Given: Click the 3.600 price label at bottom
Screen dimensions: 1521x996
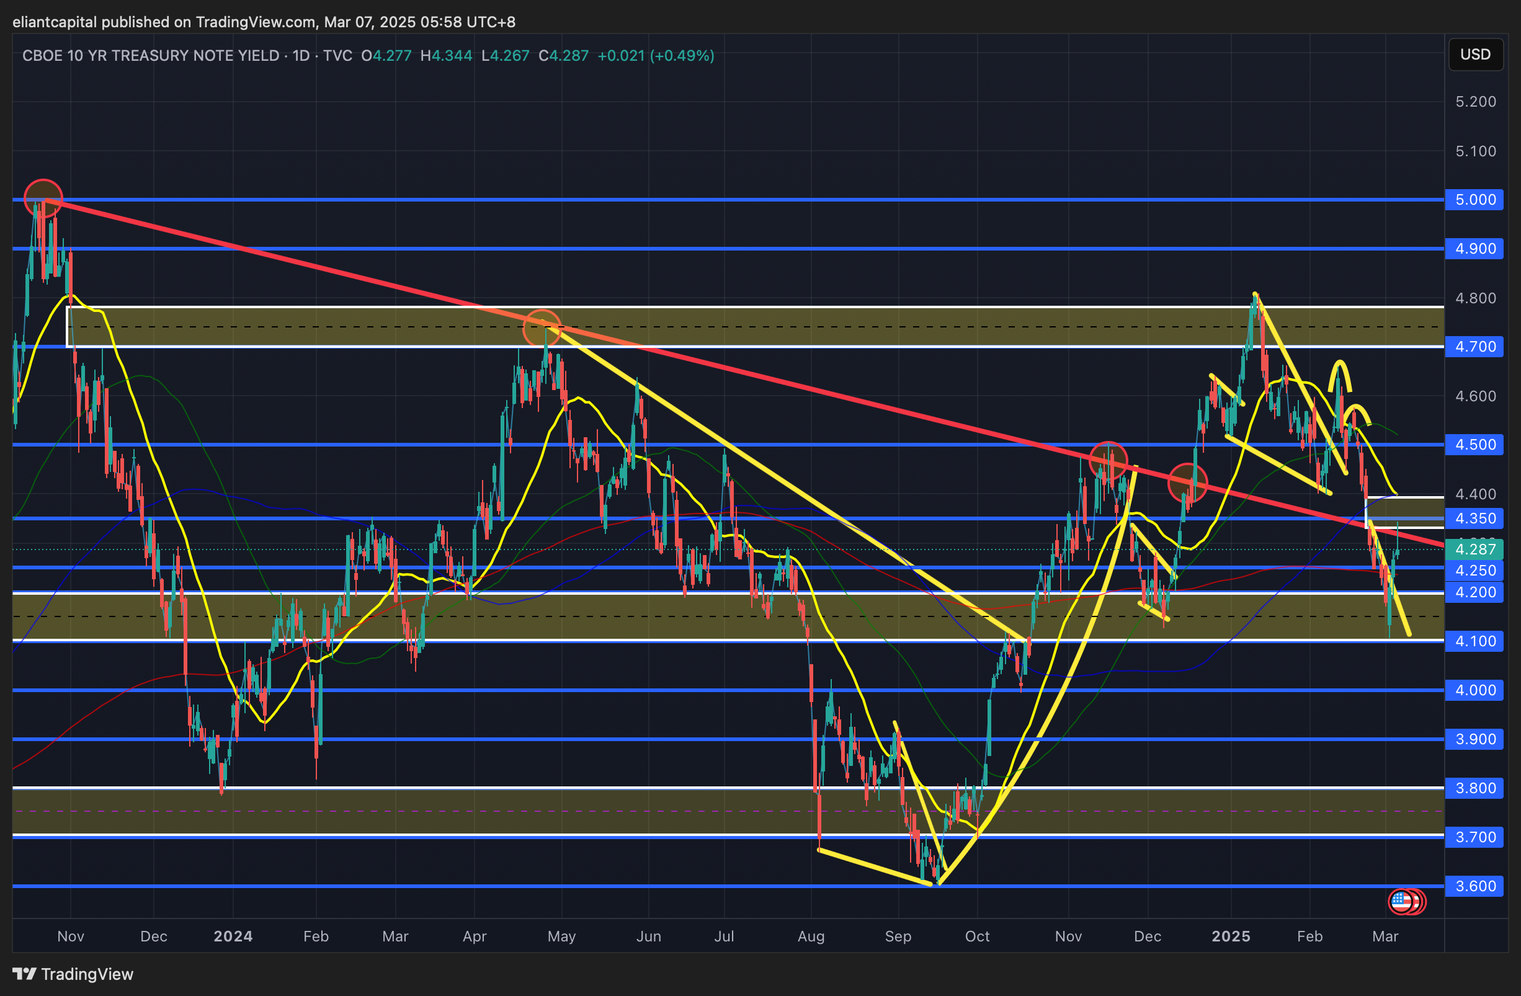Looking at the screenshot, I should tap(1475, 886).
